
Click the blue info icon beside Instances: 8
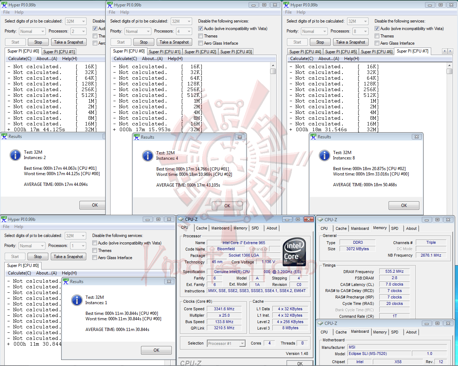324,155
